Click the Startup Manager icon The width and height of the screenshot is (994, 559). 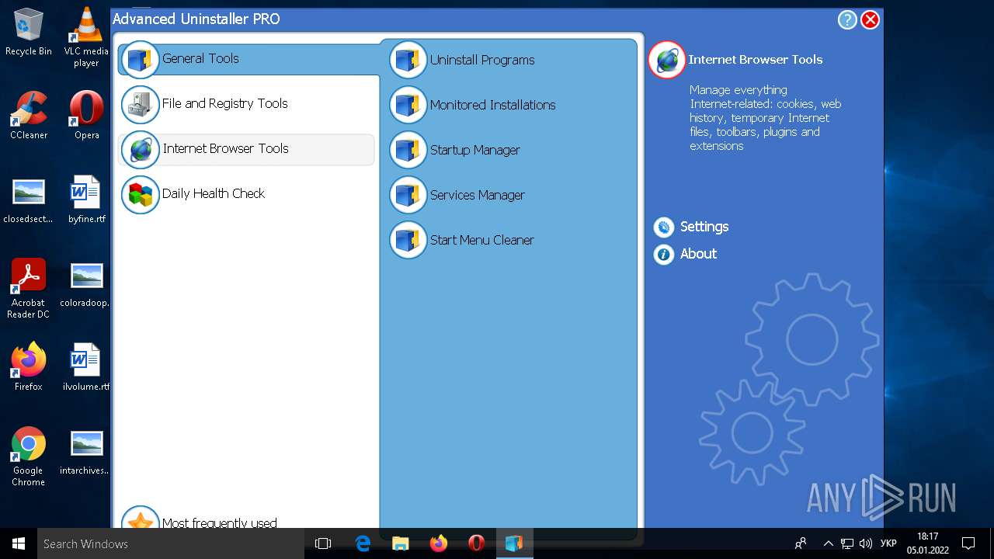[408, 150]
